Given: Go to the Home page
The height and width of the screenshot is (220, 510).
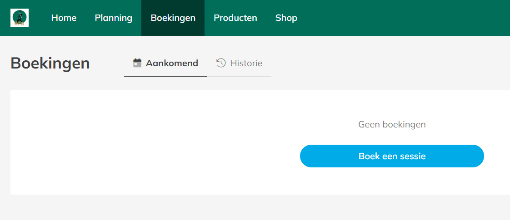Looking at the screenshot, I should (64, 18).
